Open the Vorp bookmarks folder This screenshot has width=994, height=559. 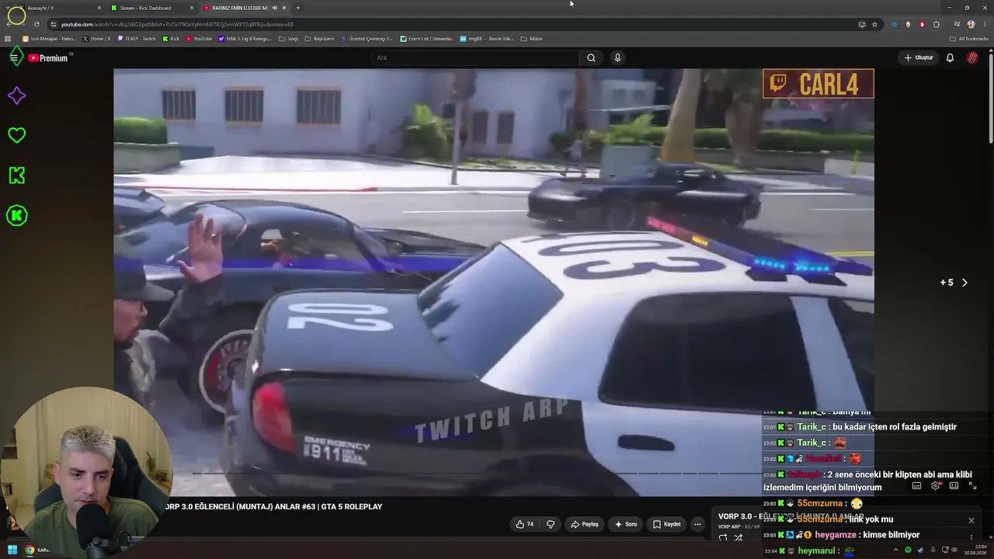click(x=288, y=39)
